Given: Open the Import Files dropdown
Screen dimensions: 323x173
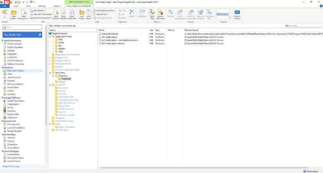Looking at the screenshot, I should coord(100,14).
